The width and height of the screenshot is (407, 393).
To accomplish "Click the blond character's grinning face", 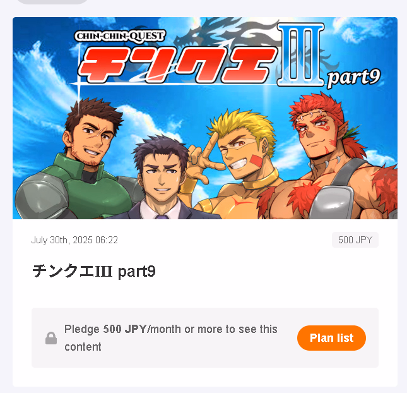I will (x=240, y=154).
